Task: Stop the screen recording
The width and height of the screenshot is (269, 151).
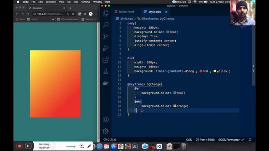Action: click(x=19, y=146)
